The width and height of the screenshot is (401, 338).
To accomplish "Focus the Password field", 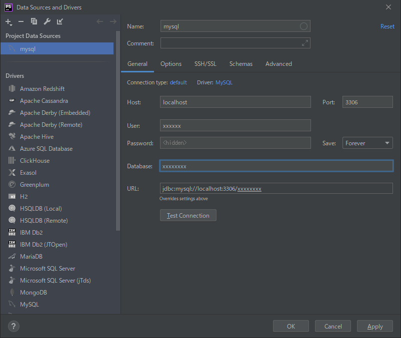I will tap(235, 143).
